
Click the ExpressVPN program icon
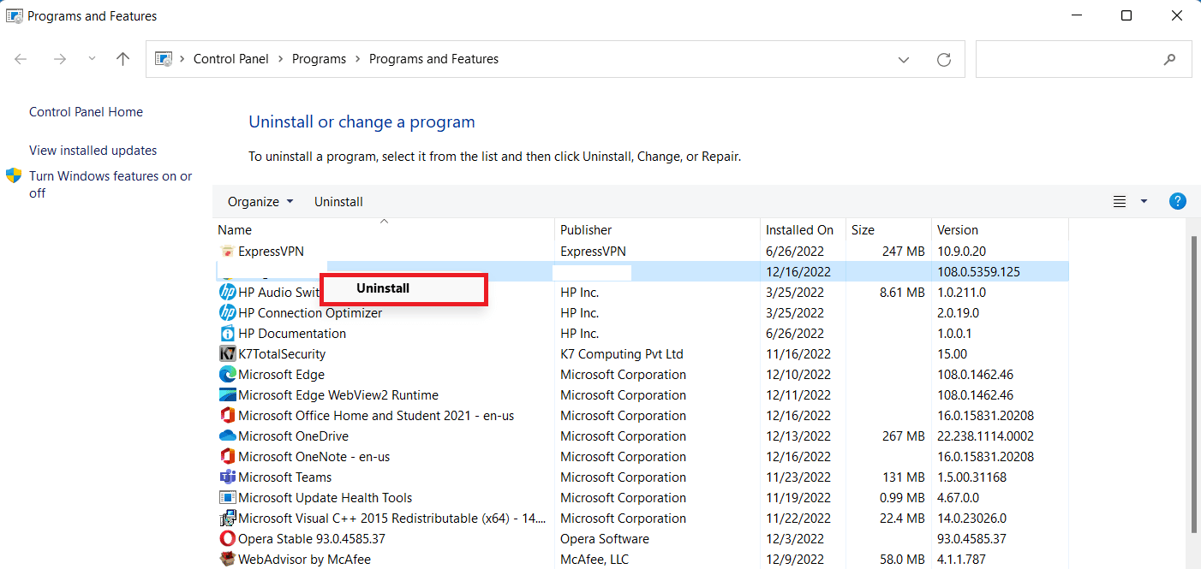click(x=227, y=252)
